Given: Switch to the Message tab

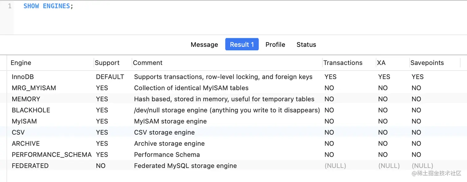Looking at the screenshot, I should (x=204, y=45).
